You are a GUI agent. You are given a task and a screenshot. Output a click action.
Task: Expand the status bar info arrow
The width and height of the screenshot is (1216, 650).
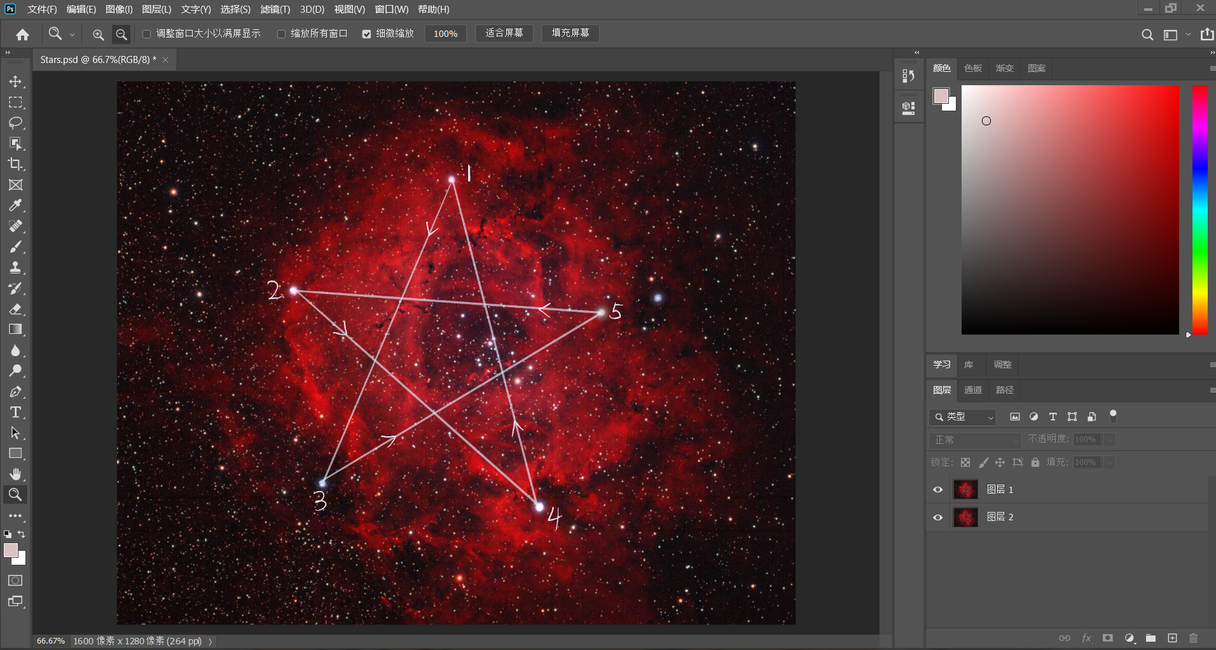[211, 641]
